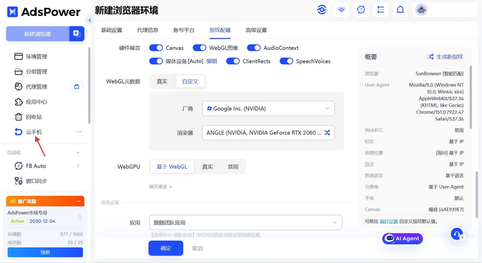Image resolution: width=482 pixels, height=263 pixels.
Task: Click the arrow beside 云手机
Action: (78, 132)
